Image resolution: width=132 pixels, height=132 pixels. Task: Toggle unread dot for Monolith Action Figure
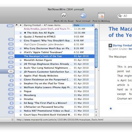[x=20, y=60]
